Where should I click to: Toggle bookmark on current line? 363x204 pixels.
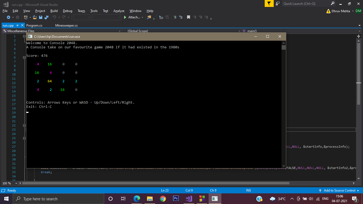[188, 17]
